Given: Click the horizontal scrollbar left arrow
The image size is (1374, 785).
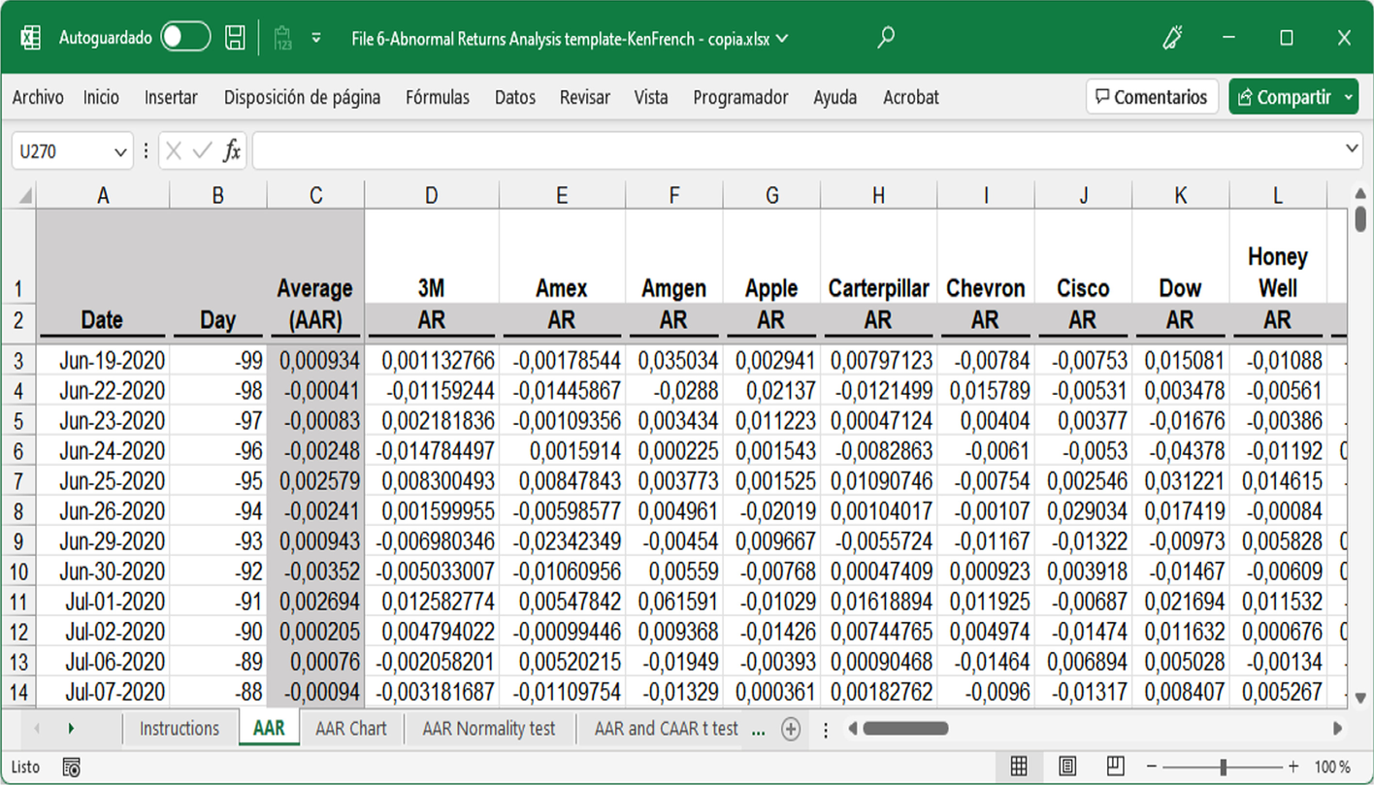Looking at the screenshot, I should coord(853,729).
